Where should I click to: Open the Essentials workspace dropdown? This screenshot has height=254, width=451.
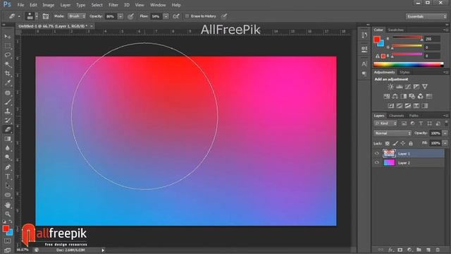pos(426,16)
